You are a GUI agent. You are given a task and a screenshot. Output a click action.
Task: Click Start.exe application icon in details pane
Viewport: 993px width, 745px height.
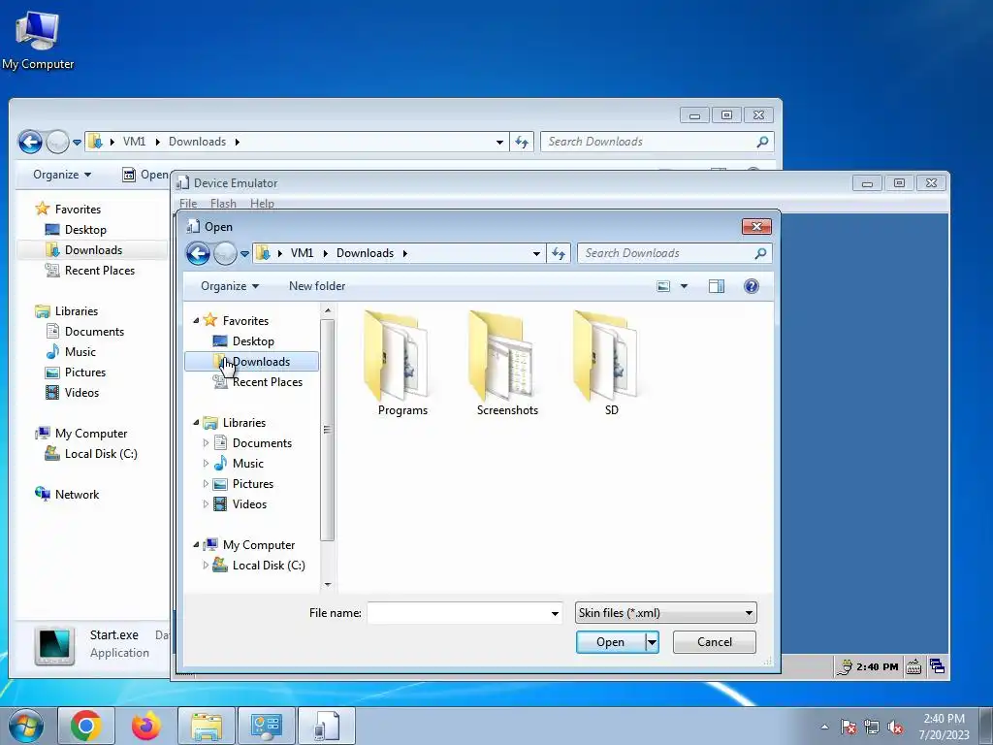point(54,645)
